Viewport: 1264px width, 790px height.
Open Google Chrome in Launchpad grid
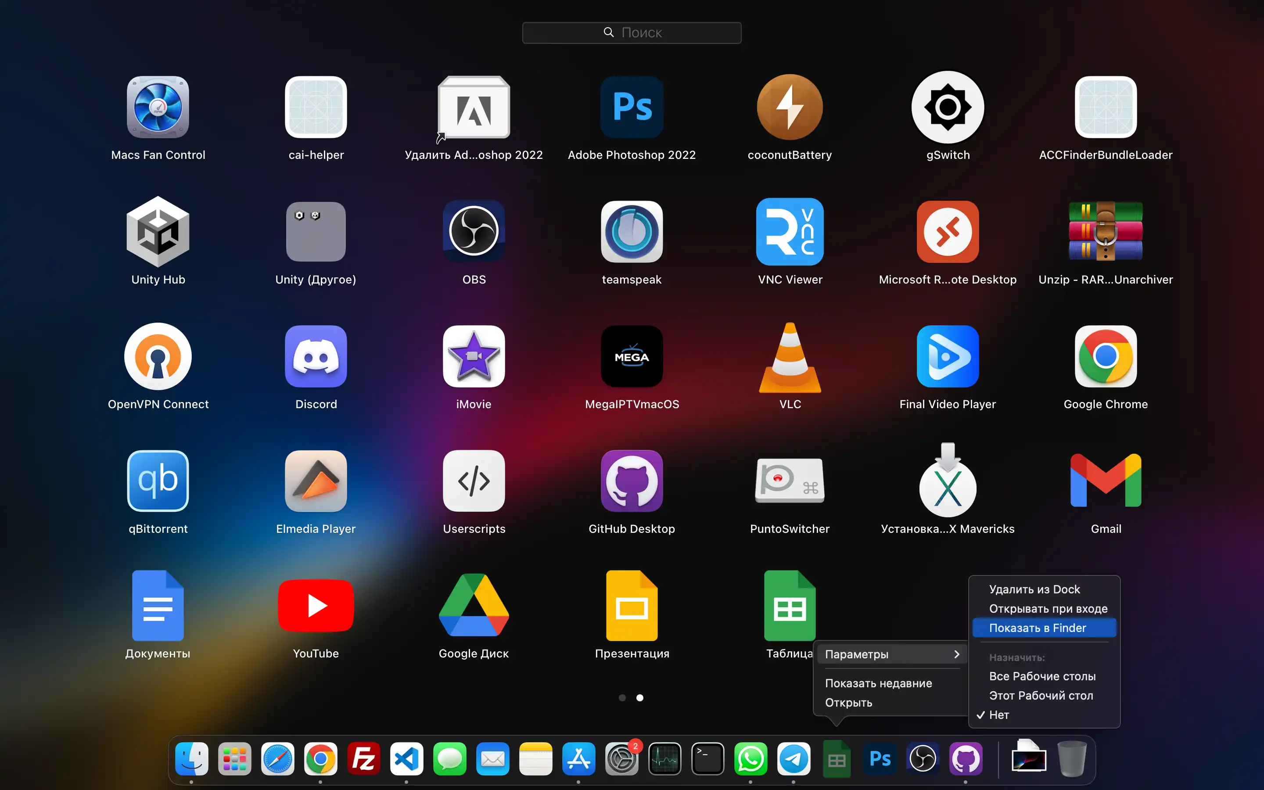pyautogui.click(x=1106, y=356)
